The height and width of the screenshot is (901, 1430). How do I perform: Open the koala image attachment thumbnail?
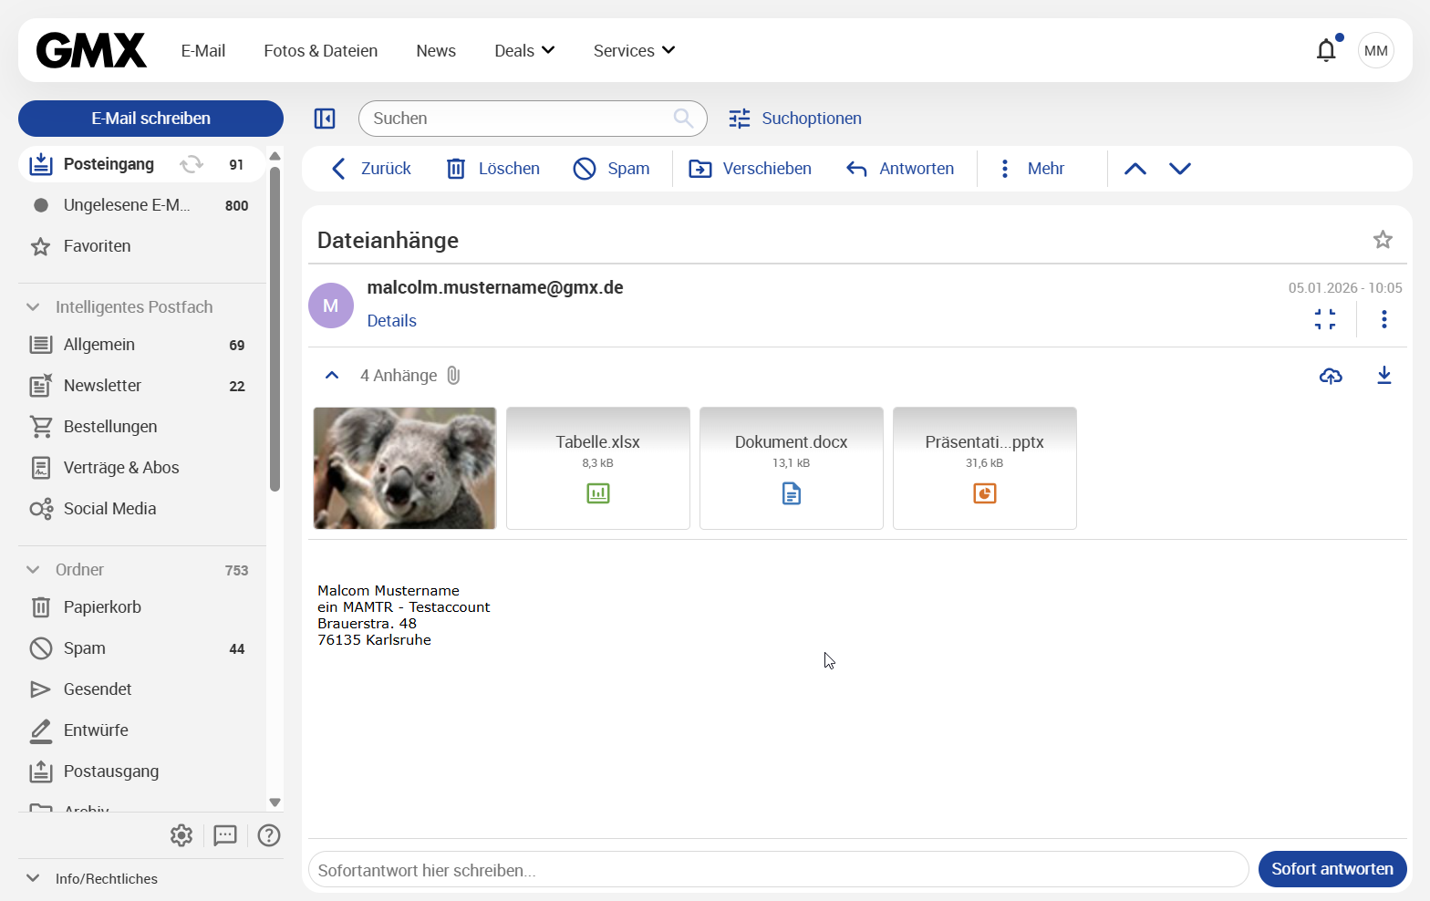pyautogui.click(x=405, y=468)
